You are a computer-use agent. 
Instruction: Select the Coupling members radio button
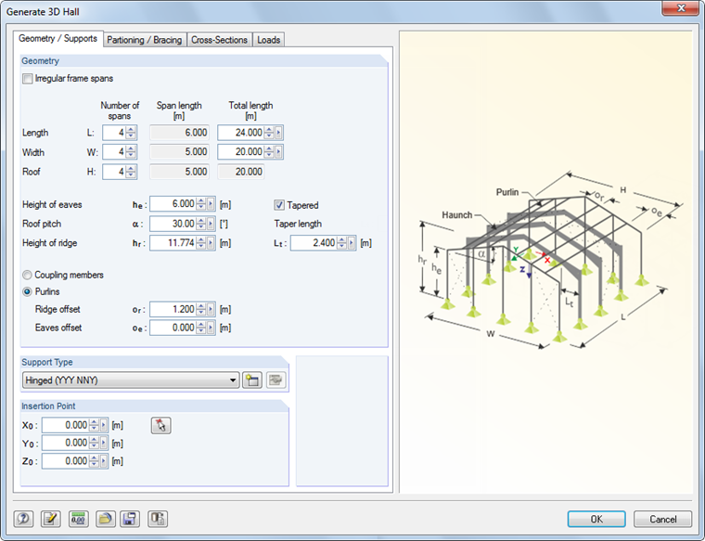(27, 275)
